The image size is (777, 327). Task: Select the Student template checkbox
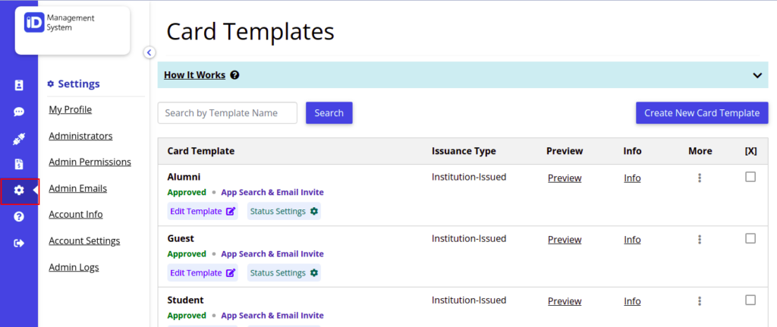pyautogui.click(x=750, y=300)
